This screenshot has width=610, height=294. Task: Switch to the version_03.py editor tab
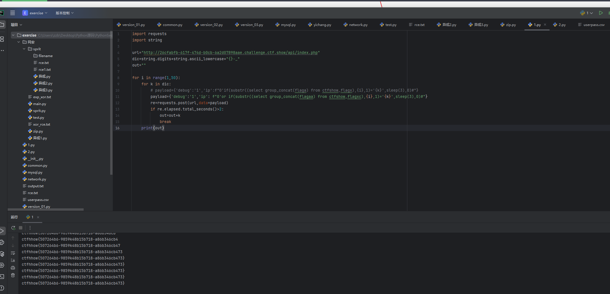[x=249, y=25]
